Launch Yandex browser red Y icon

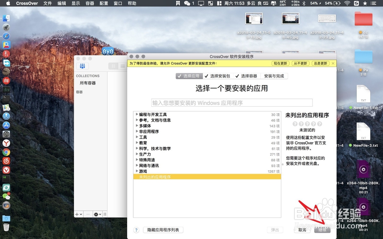[7, 143]
